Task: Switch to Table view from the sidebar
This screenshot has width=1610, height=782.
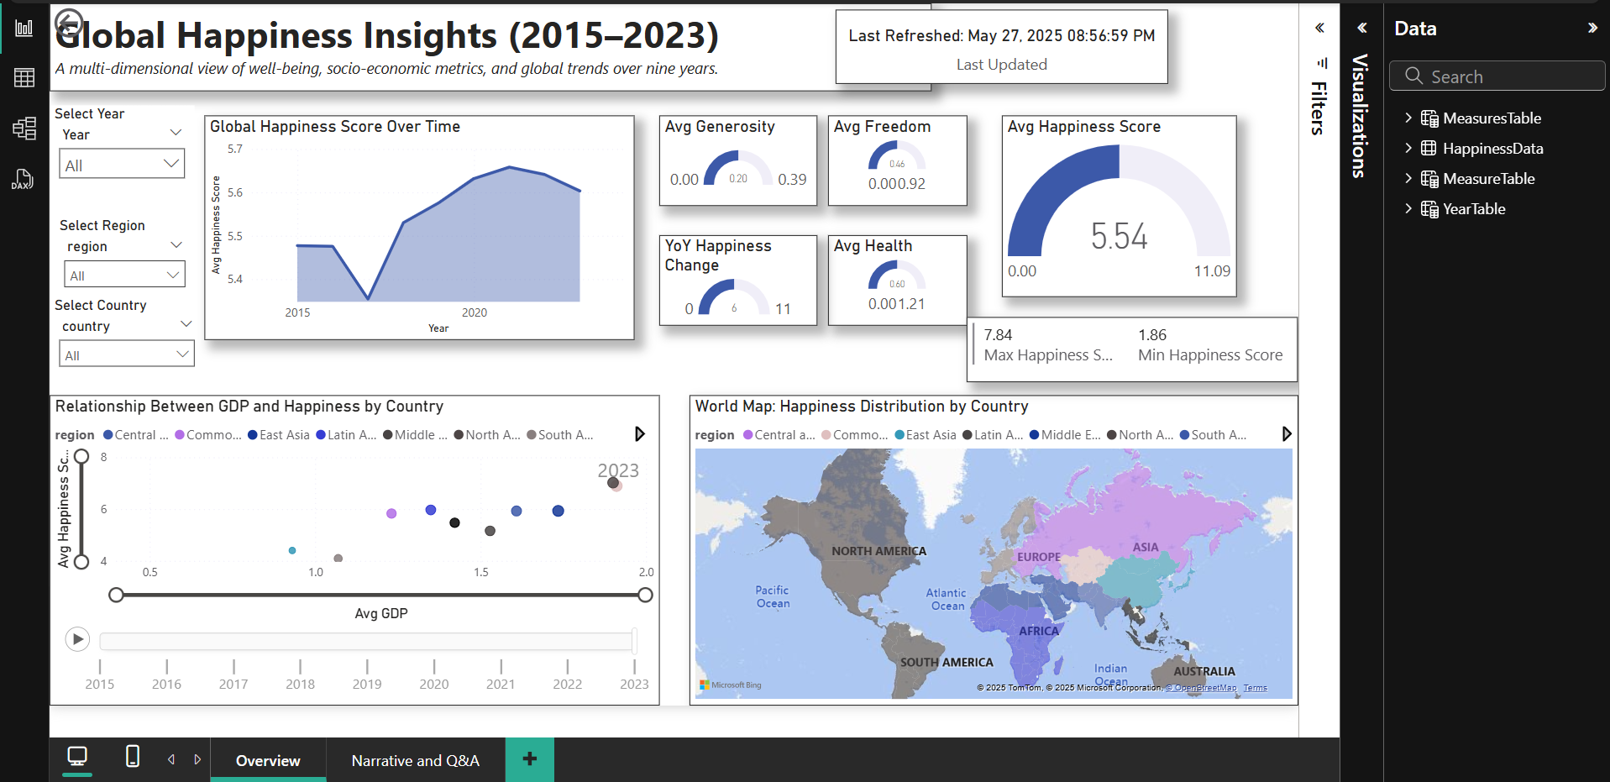Action: coord(24,77)
